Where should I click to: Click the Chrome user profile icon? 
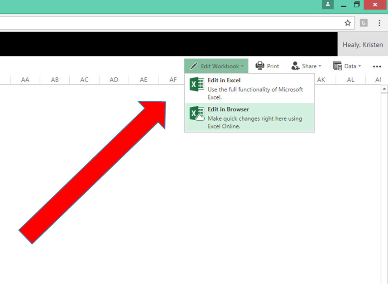click(x=327, y=5)
